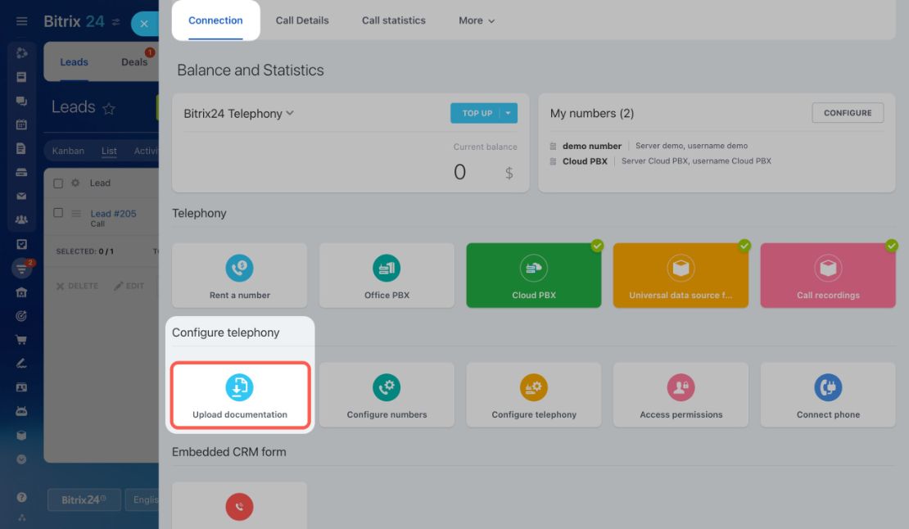Open the help question mark icon
The image size is (909, 529).
(21, 497)
